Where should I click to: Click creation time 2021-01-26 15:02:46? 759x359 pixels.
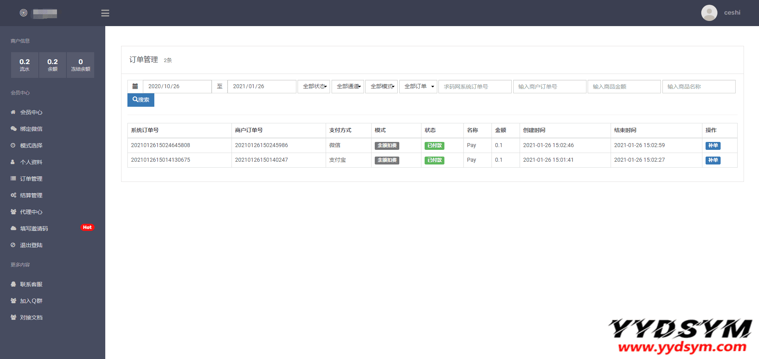tap(548, 145)
